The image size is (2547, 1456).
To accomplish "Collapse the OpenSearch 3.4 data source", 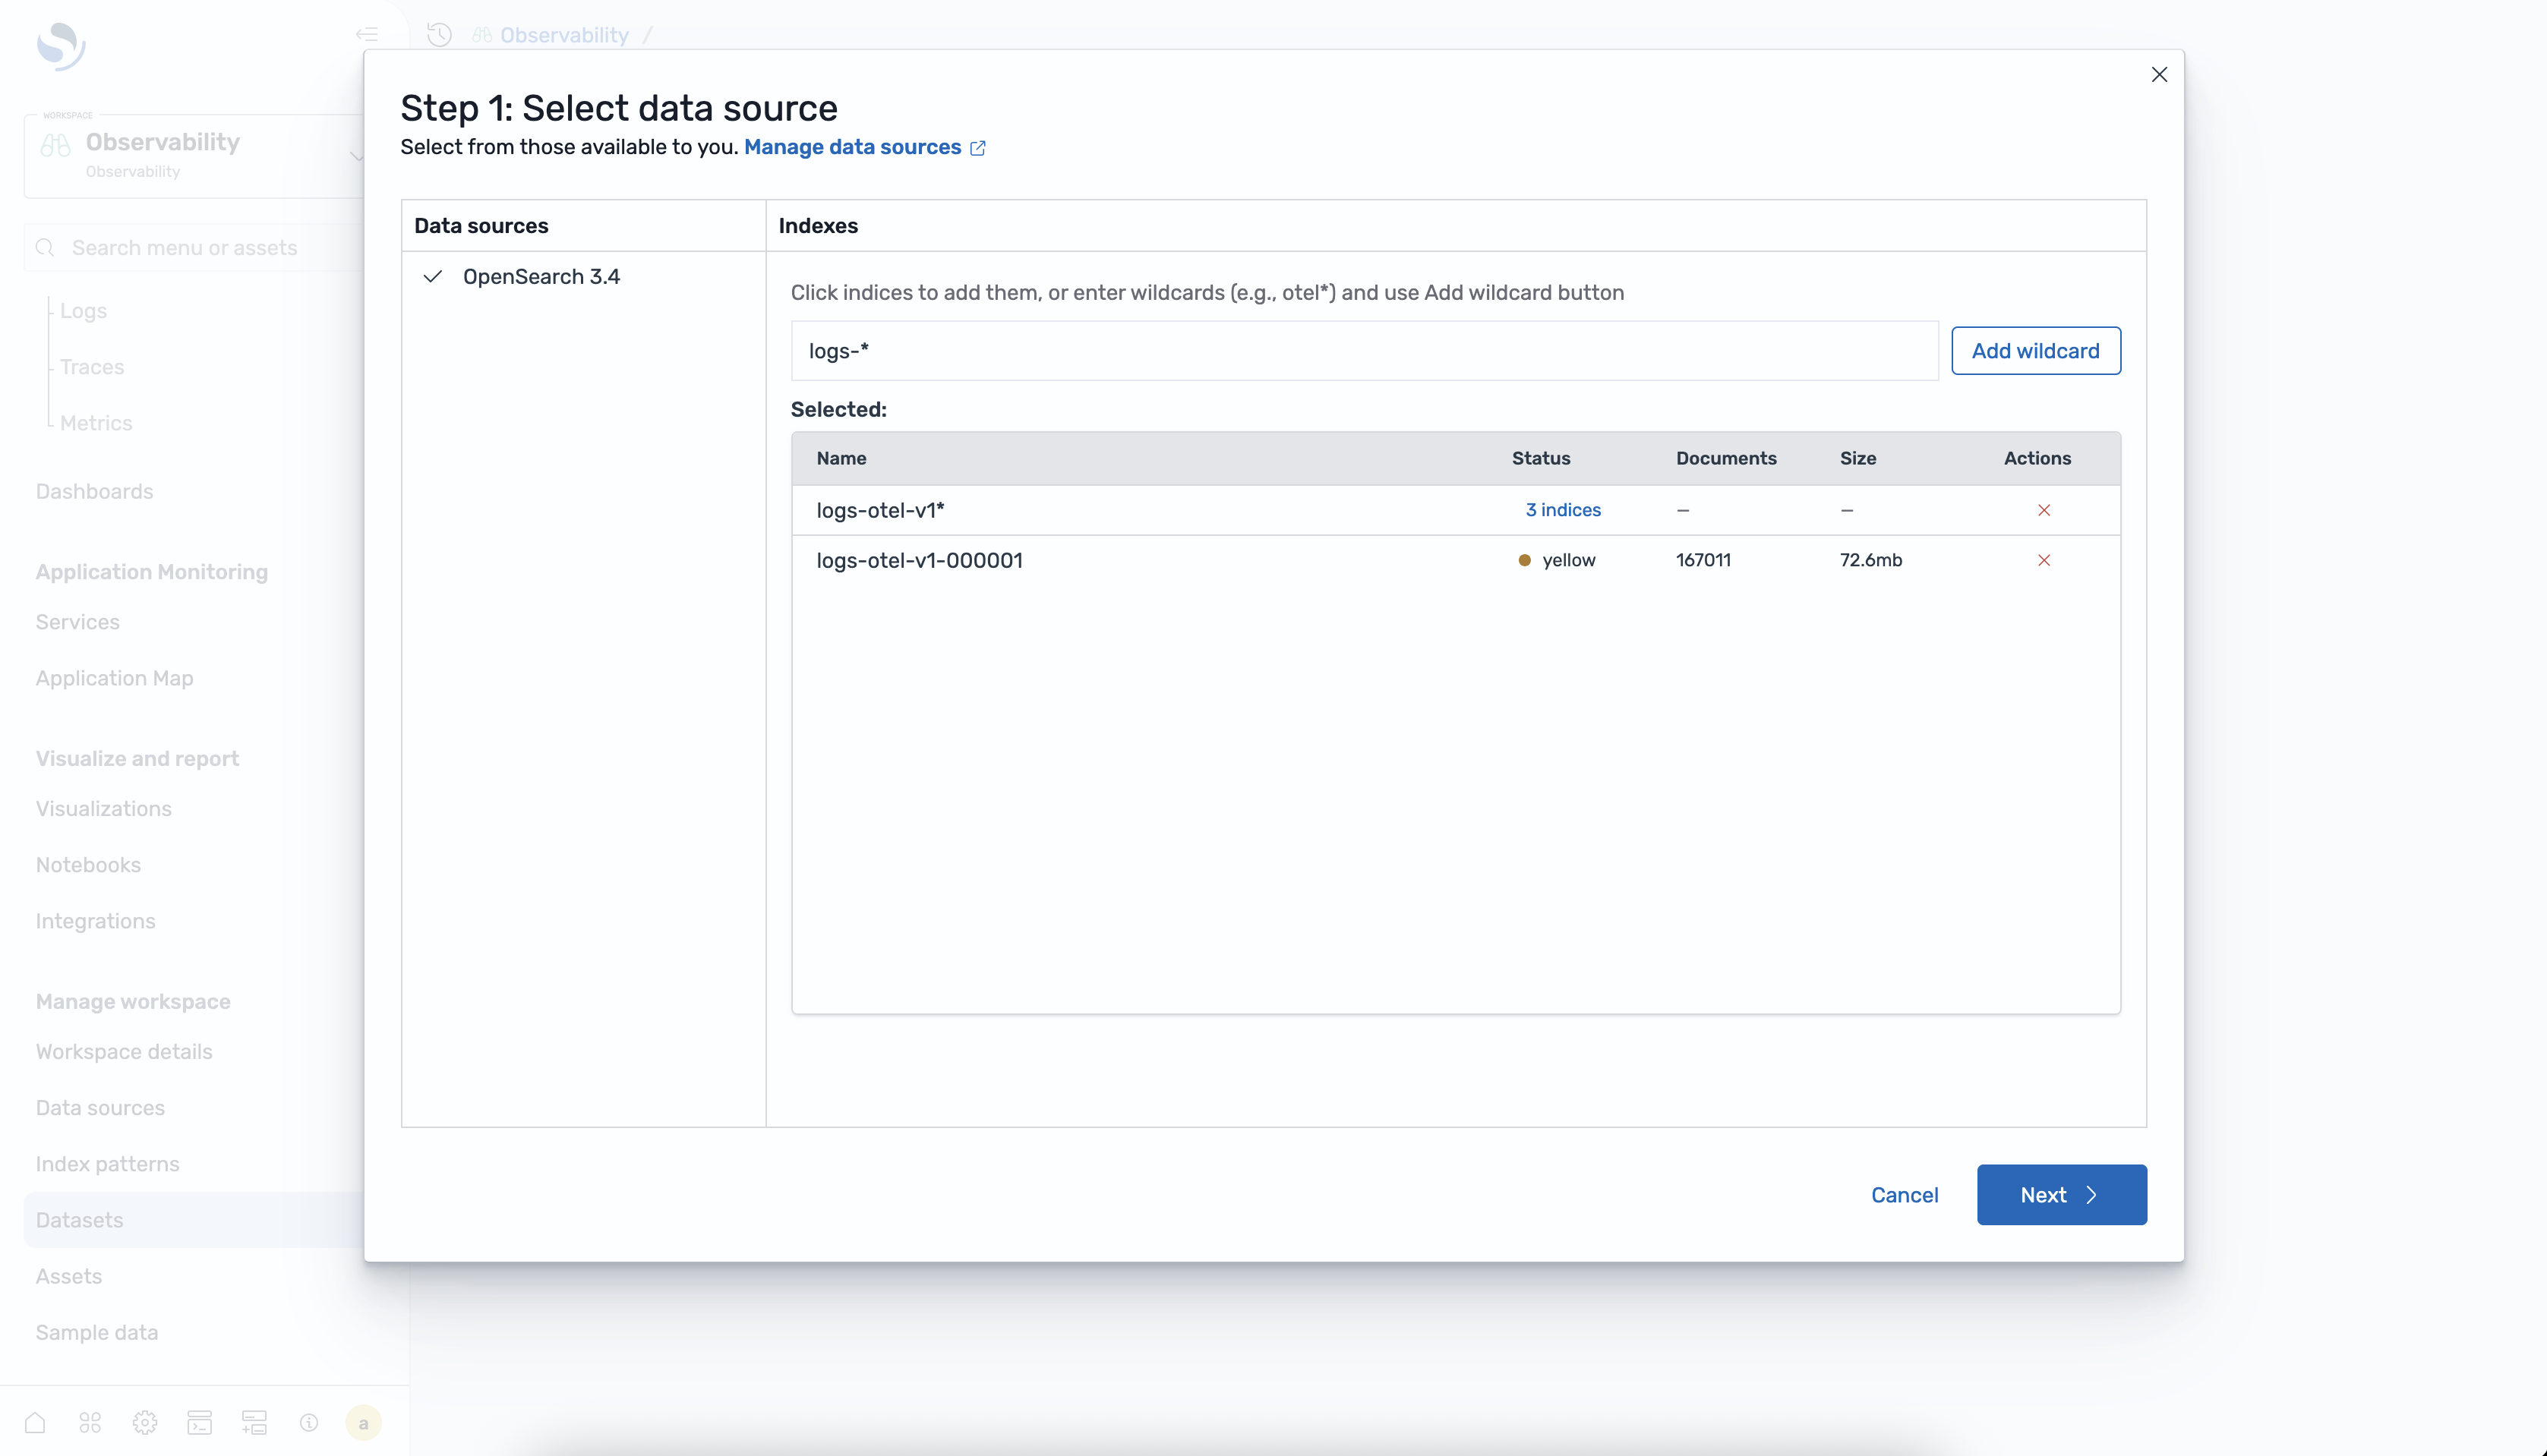I will pyautogui.click(x=432, y=277).
